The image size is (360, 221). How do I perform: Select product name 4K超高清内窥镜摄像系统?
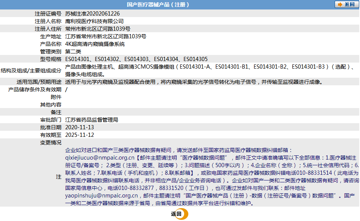click(x=95, y=44)
